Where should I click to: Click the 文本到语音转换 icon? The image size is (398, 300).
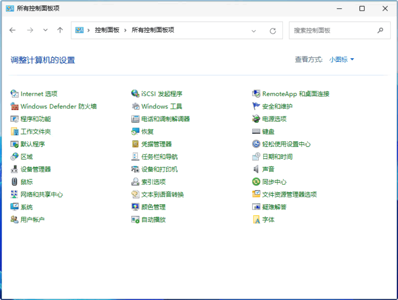(x=135, y=194)
